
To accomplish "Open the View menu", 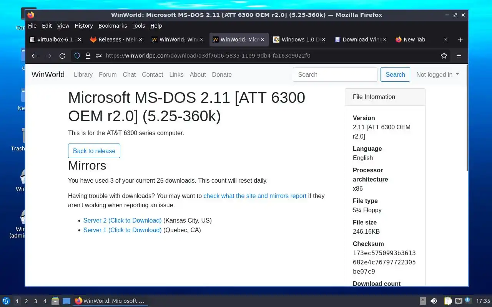I will point(63,26).
